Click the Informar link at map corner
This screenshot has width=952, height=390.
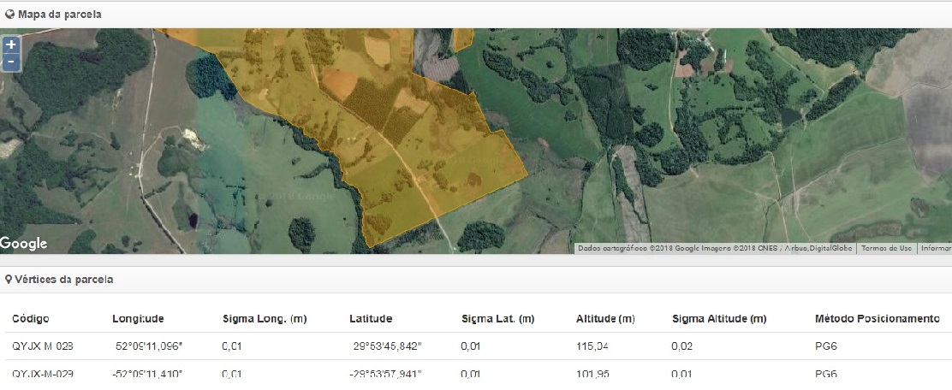click(x=935, y=248)
